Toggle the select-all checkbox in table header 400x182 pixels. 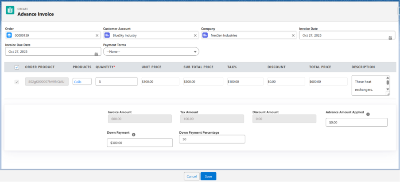(x=17, y=67)
